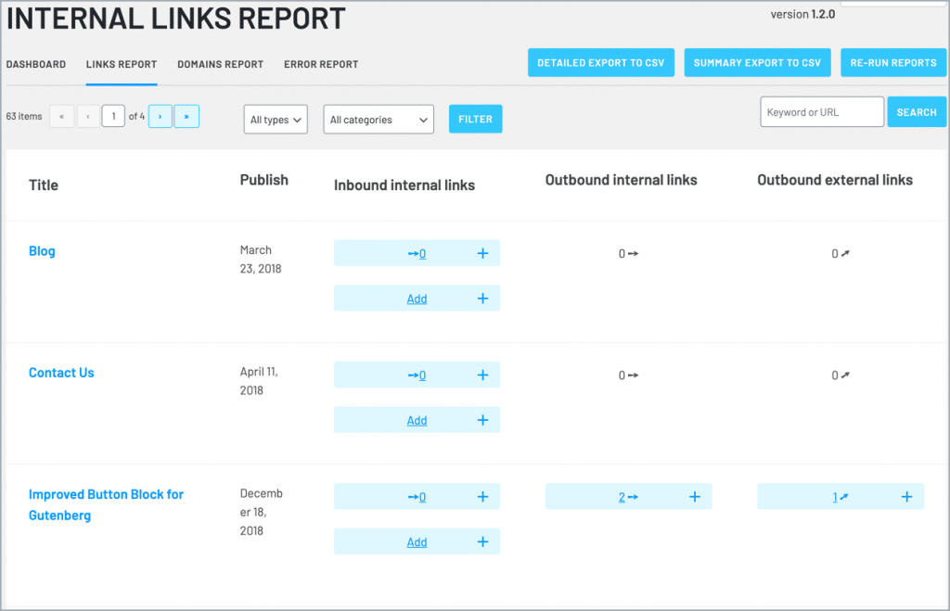Open the All types dropdown
The width and height of the screenshot is (950, 611).
(x=276, y=120)
